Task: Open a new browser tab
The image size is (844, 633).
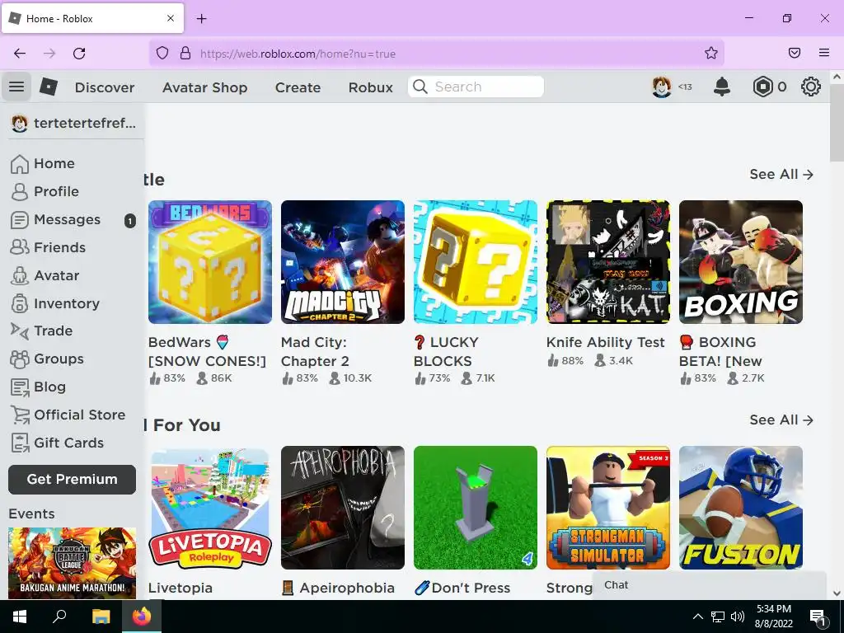Action: click(201, 19)
